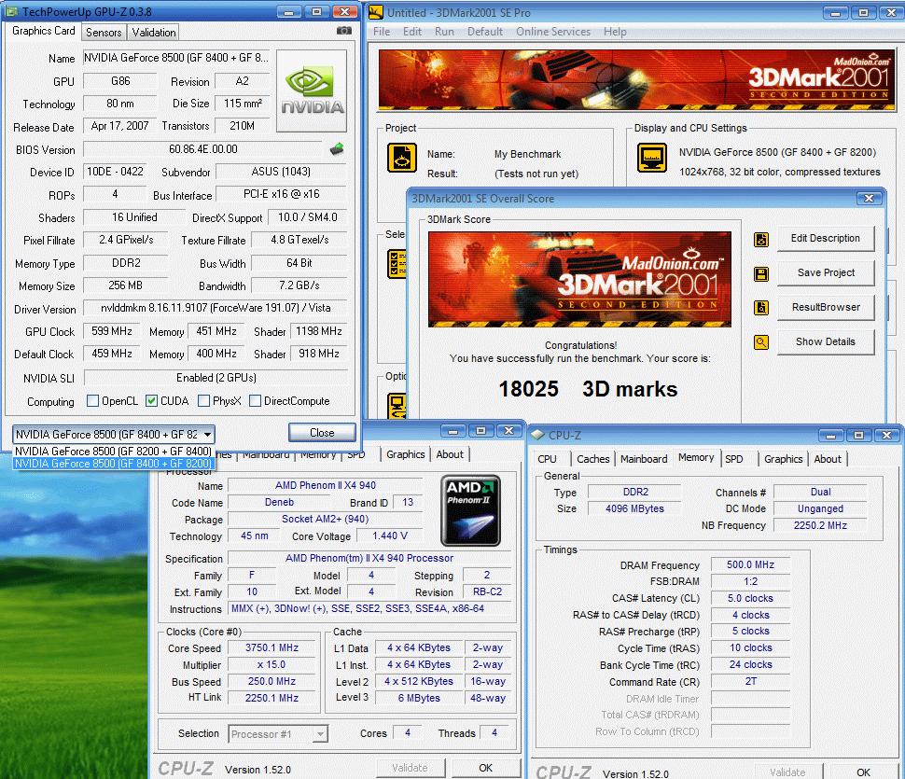The height and width of the screenshot is (779, 905).
Task: Click OK in the CPU-Z Memory window
Action: (863, 772)
